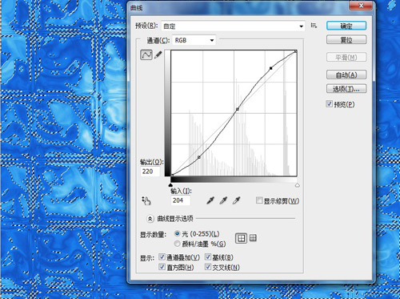This screenshot has height=299, width=400.
Task: Select the bottom-left curve endpoint
Action: pos(172,175)
